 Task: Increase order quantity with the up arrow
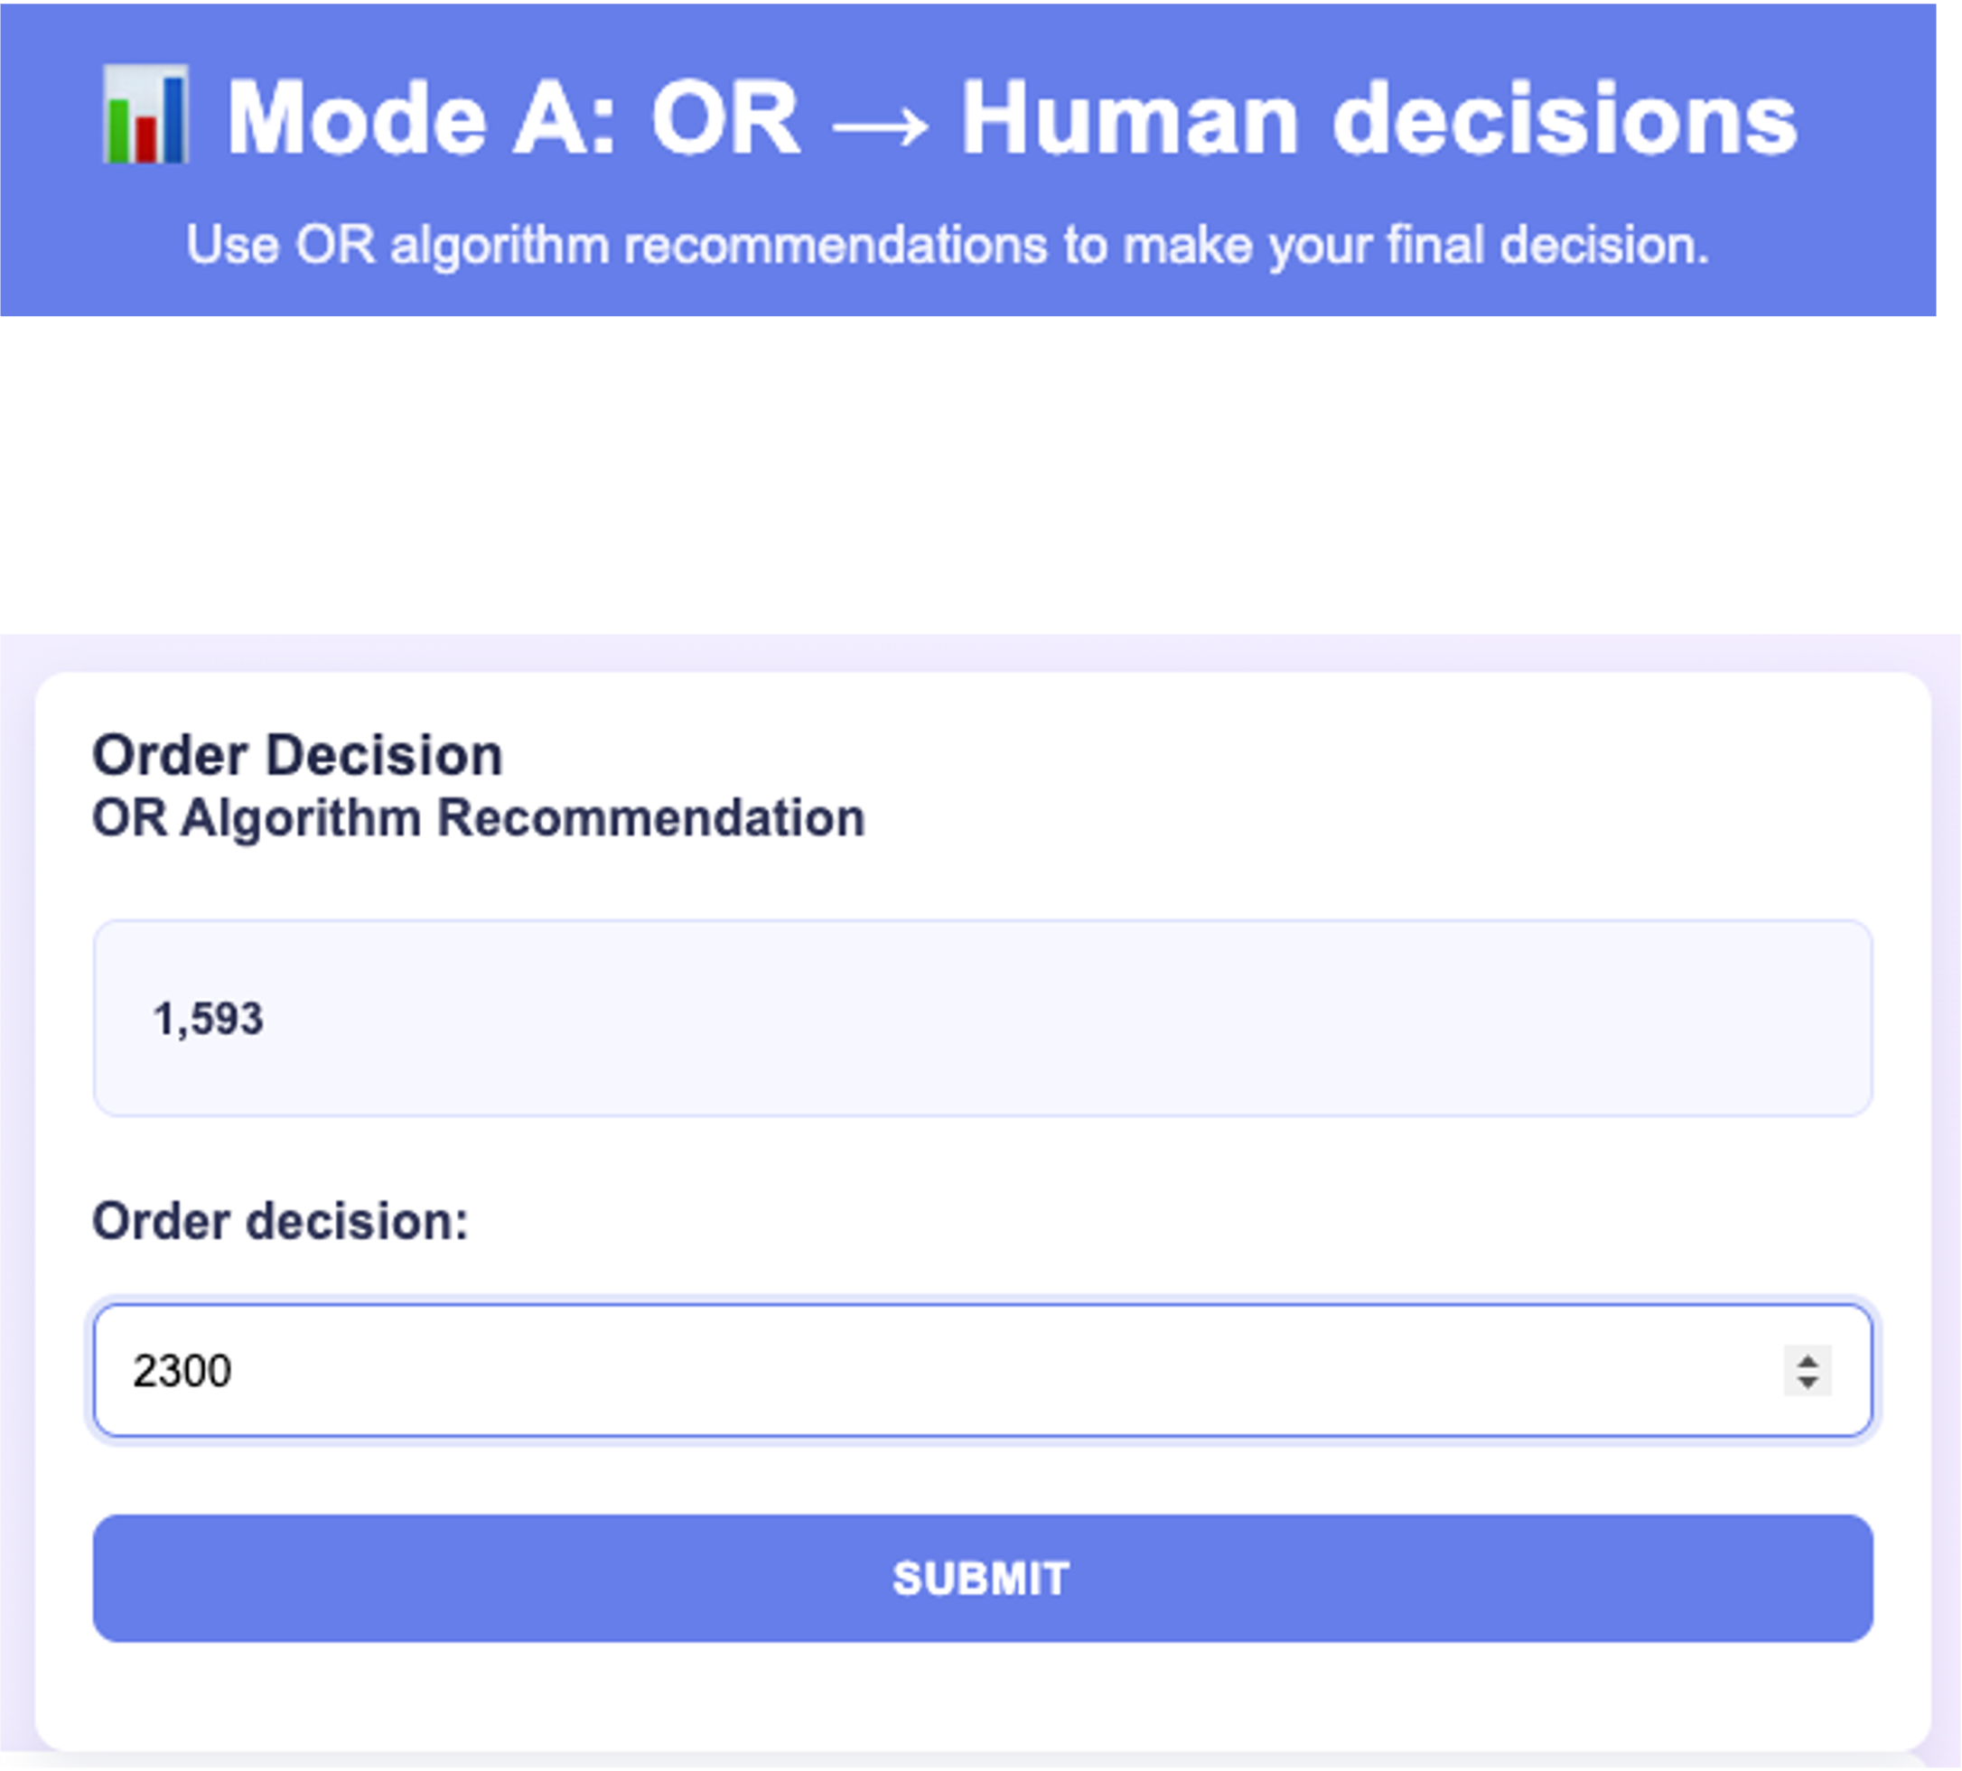coord(1808,1359)
